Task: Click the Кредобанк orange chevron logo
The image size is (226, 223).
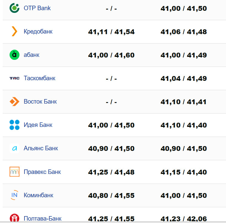Action: [x=14, y=31]
